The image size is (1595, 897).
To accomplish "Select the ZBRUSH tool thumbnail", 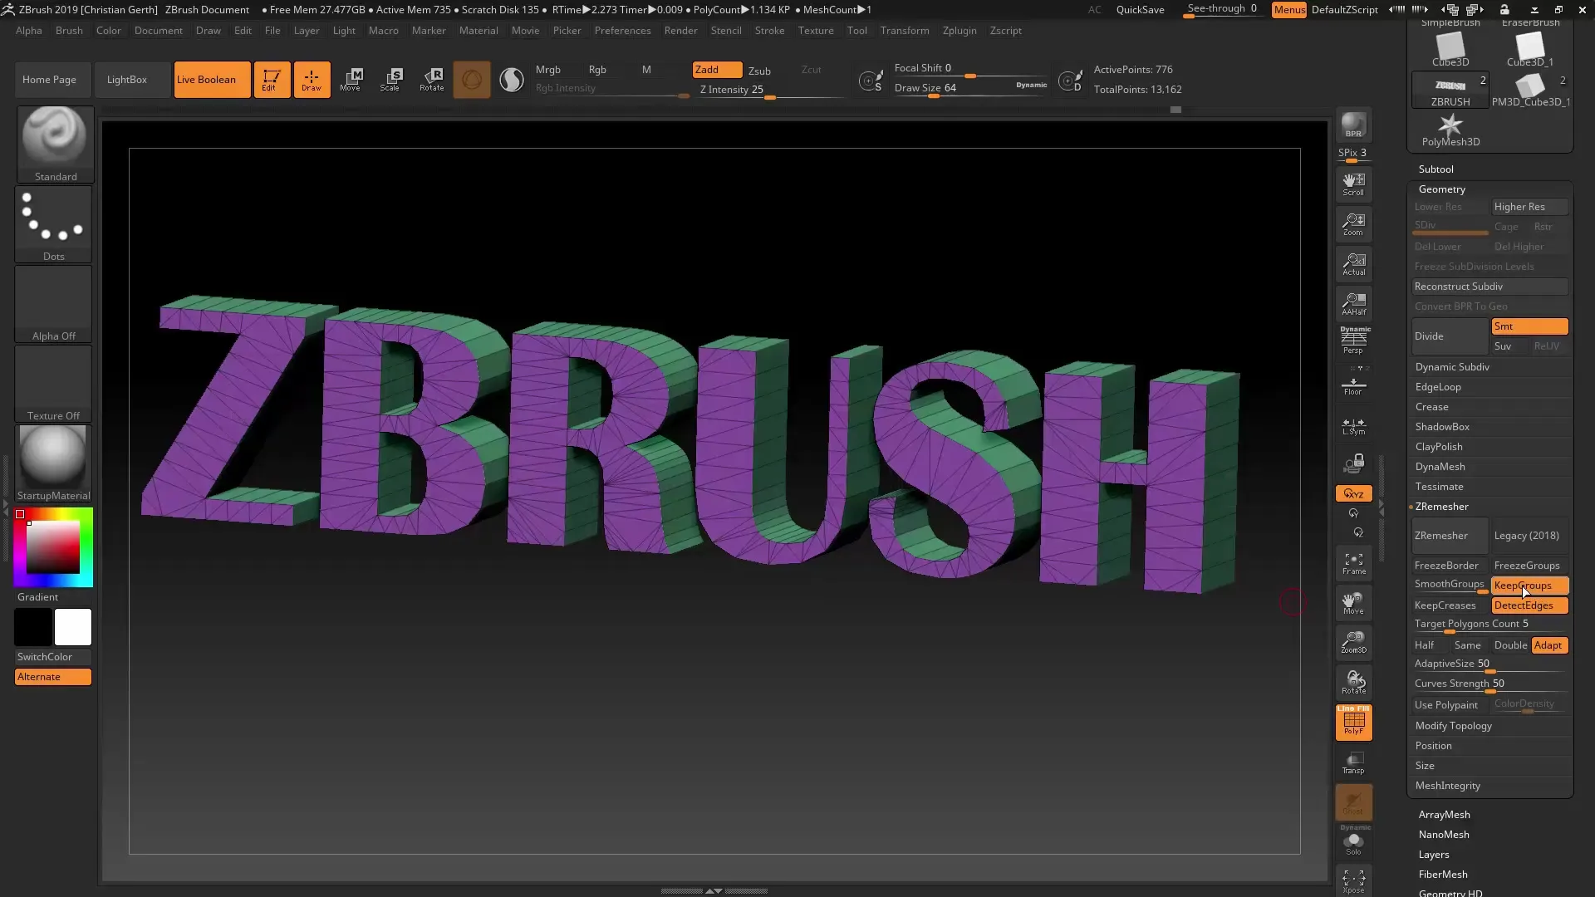I will pos(1450,91).
